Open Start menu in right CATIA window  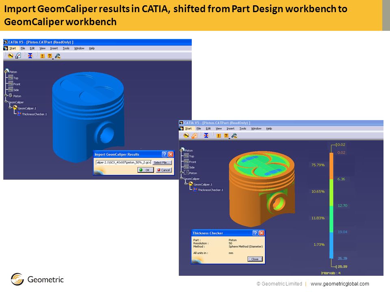tap(188, 129)
